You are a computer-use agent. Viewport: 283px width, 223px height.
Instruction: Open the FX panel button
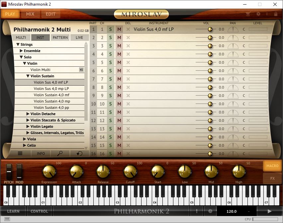(x=272, y=178)
